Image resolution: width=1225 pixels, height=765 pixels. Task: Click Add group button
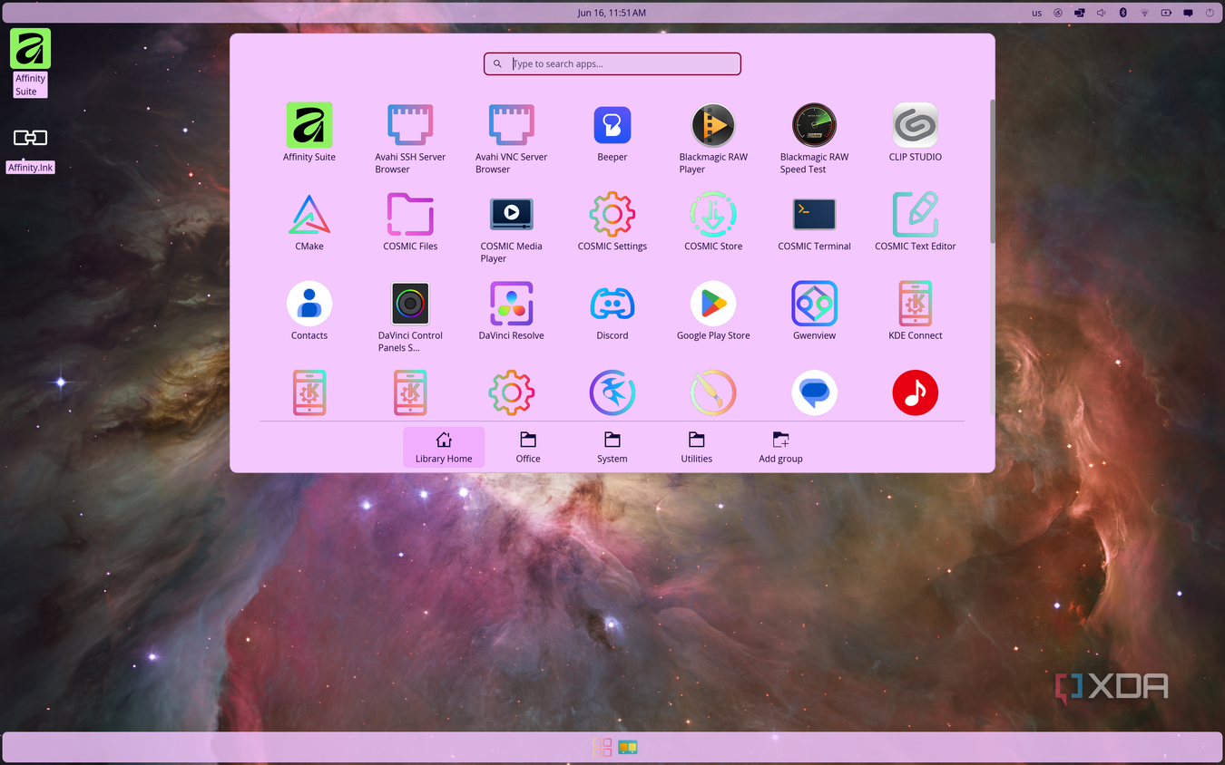point(780,448)
